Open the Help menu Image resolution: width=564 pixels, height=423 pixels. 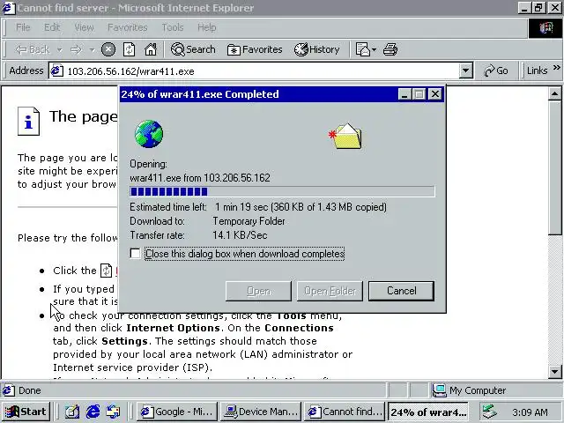pos(207,27)
